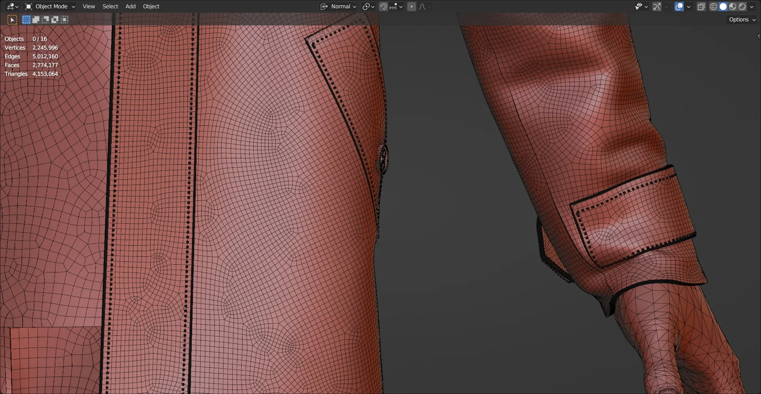Open the Object Mode dropdown
The width and height of the screenshot is (761, 394).
(x=50, y=6)
